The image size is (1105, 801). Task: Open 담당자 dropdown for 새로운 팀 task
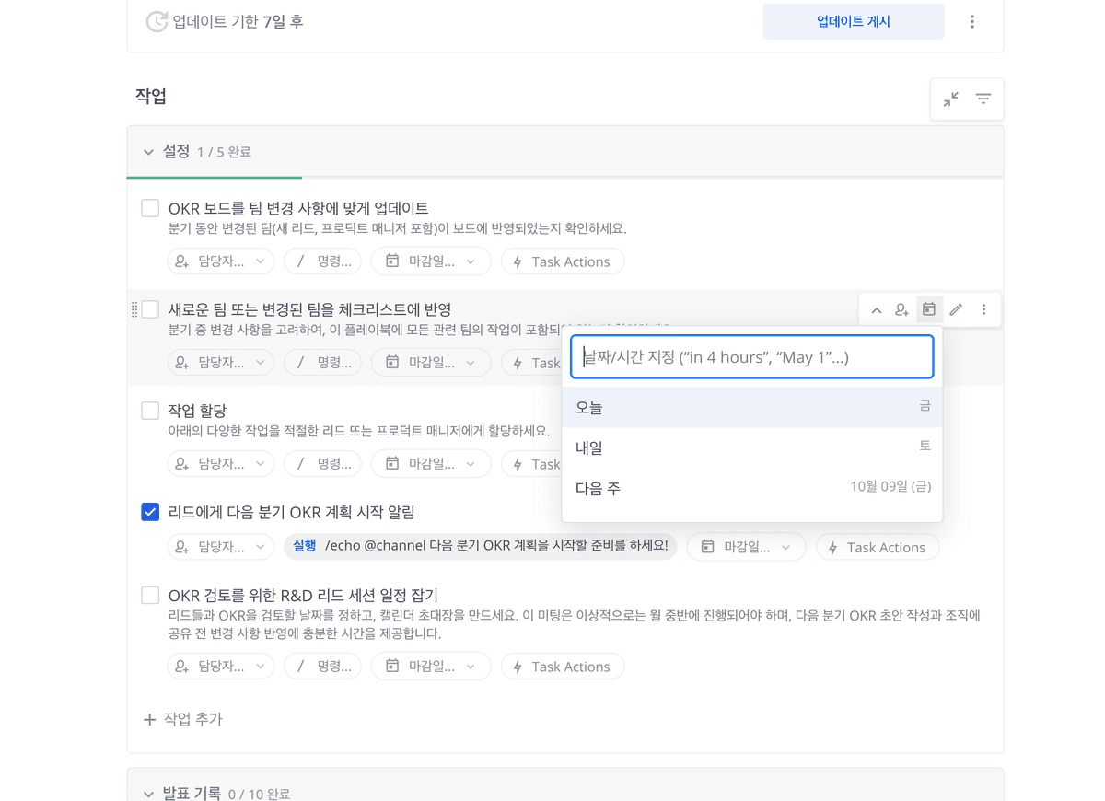pos(220,363)
